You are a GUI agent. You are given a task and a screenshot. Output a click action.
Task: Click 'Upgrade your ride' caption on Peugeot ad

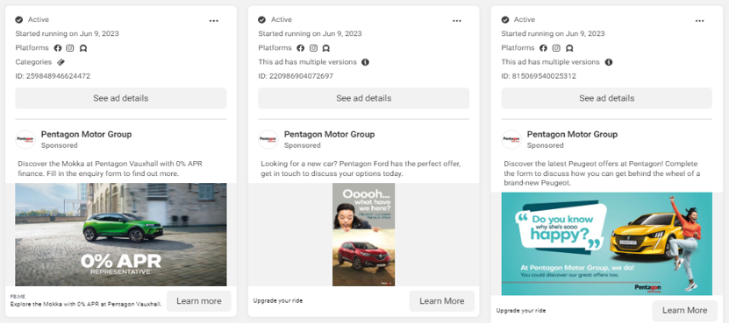[521, 311]
